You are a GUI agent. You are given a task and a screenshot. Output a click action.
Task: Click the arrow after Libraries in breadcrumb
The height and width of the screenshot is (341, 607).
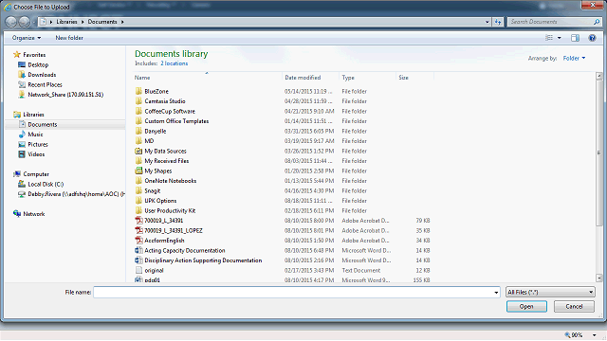pyautogui.click(x=83, y=22)
